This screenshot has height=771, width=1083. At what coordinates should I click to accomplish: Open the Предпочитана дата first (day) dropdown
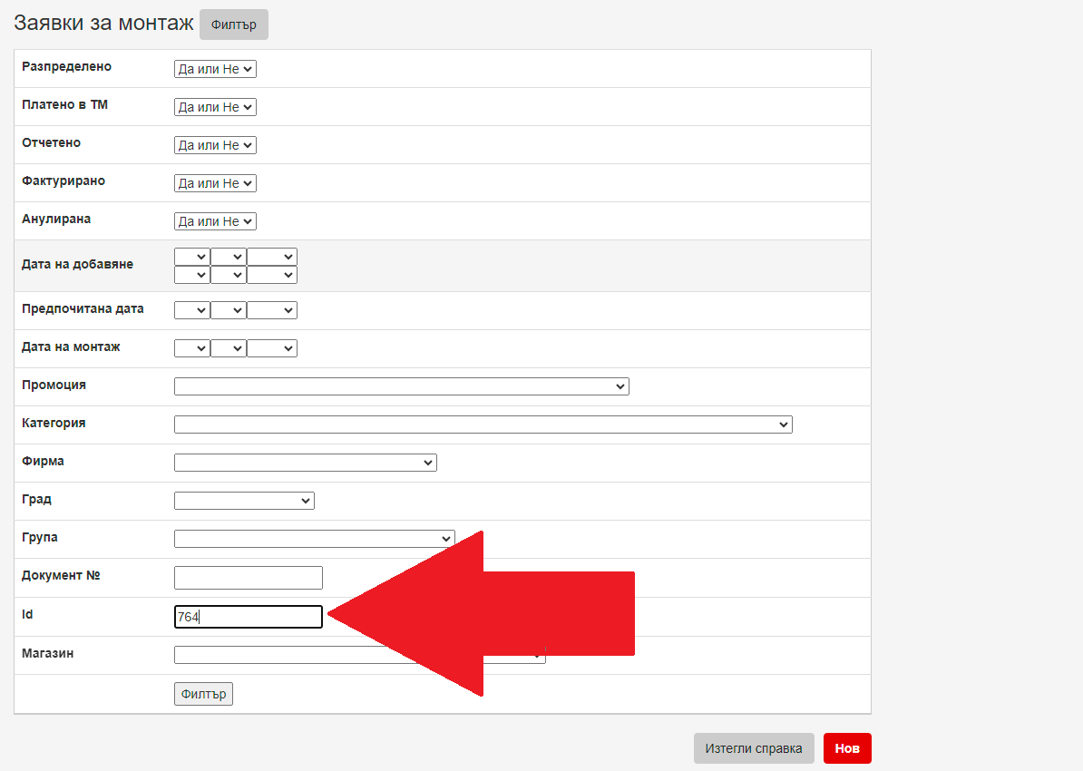tap(192, 310)
